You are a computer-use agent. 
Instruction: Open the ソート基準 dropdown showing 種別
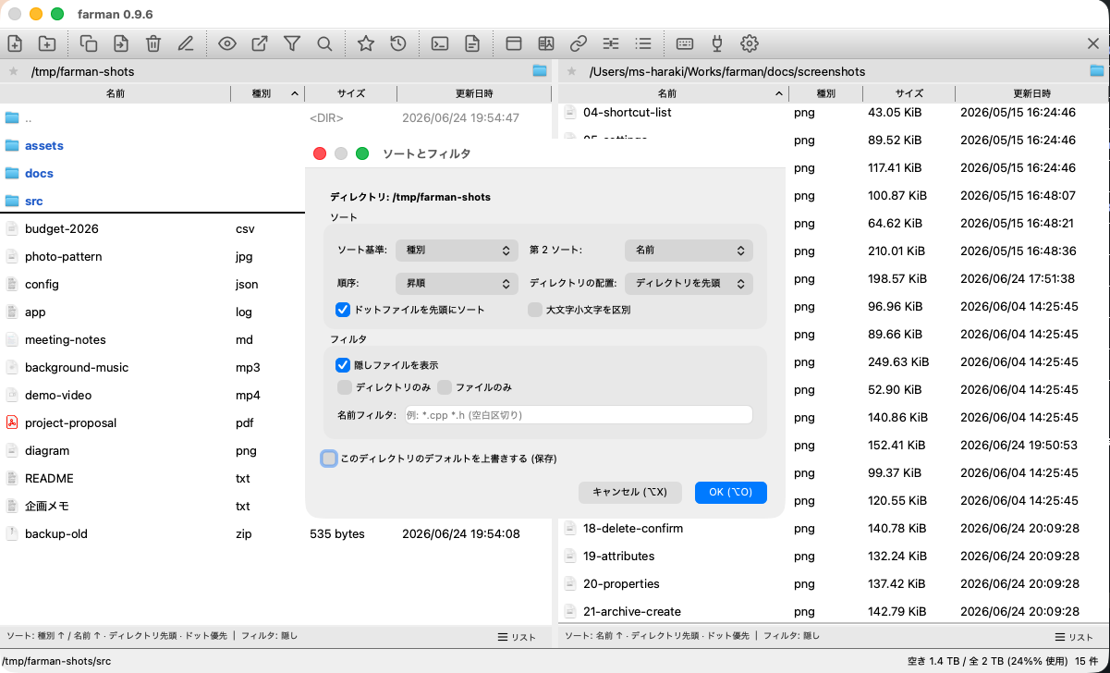(457, 251)
